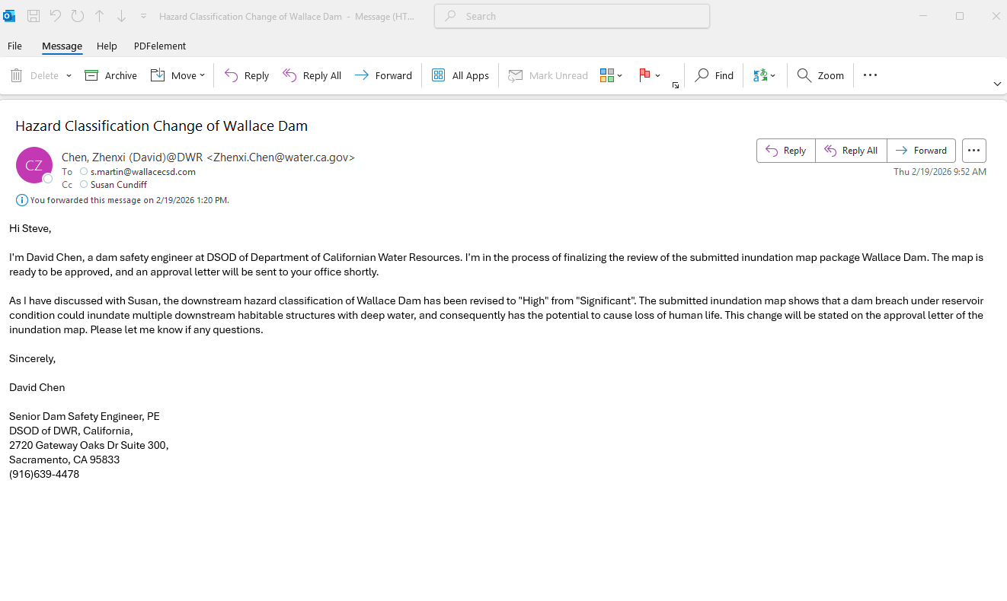This screenshot has width=1007, height=601.
Task: Open the Move dropdown menu
Action: (202, 75)
